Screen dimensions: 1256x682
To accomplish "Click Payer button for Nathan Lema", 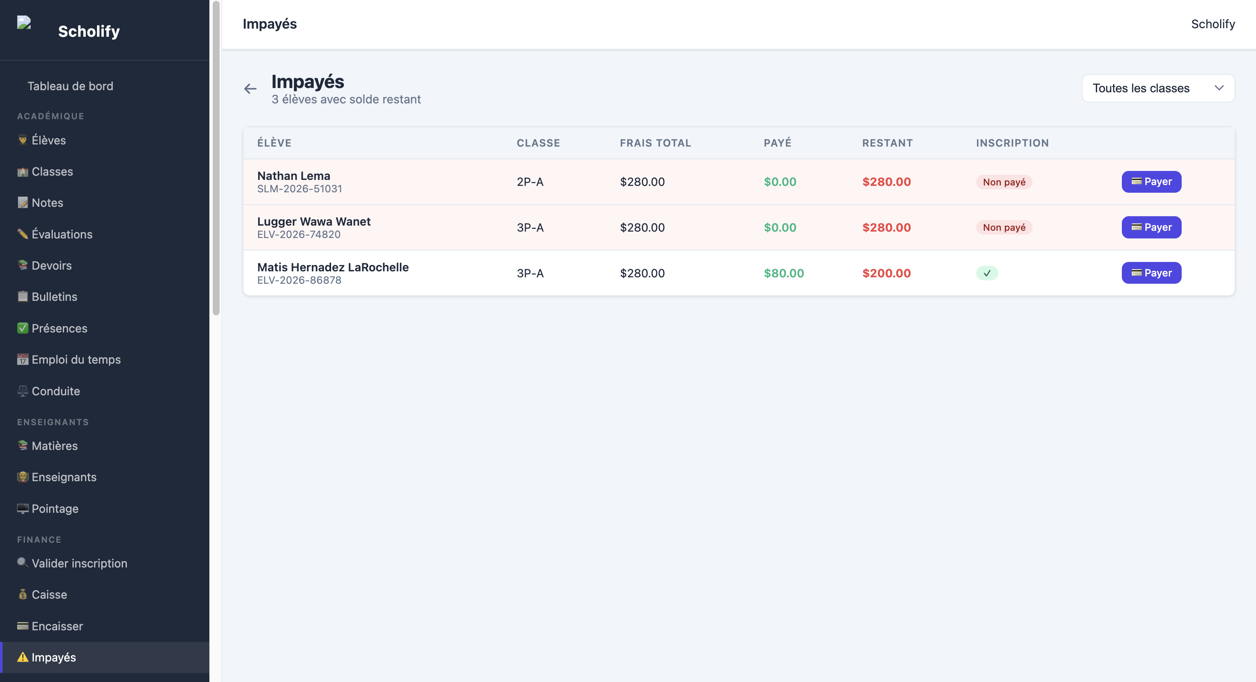I will click(x=1151, y=182).
